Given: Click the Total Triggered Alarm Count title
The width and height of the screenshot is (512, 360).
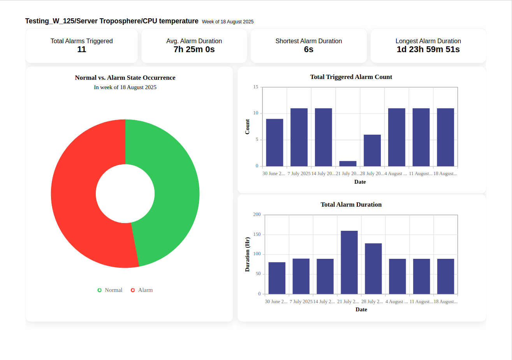Looking at the screenshot, I should tap(351, 77).
